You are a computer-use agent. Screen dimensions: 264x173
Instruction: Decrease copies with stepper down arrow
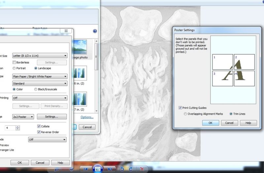(x=17, y=129)
